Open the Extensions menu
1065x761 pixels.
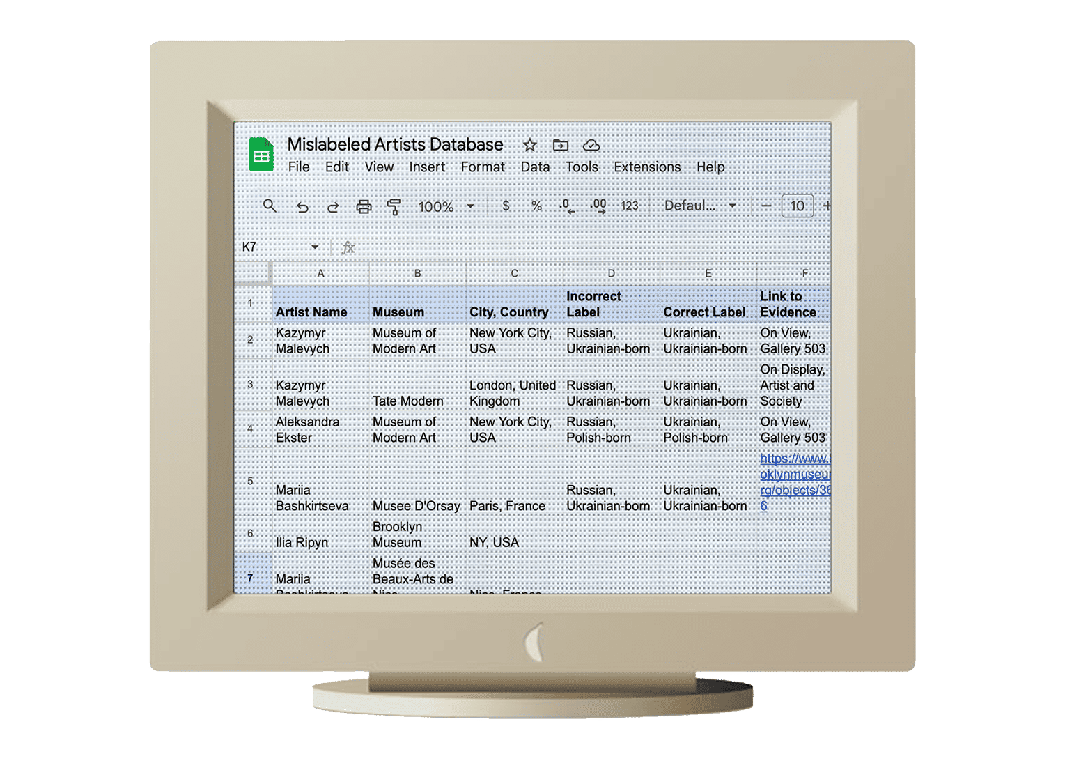(x=647, y=167)
